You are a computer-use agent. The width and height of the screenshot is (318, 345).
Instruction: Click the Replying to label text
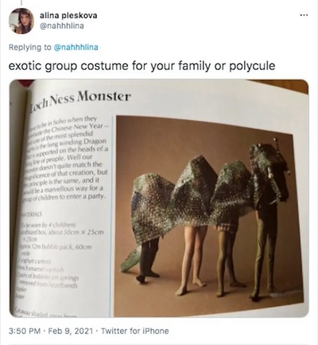[30, 47]
